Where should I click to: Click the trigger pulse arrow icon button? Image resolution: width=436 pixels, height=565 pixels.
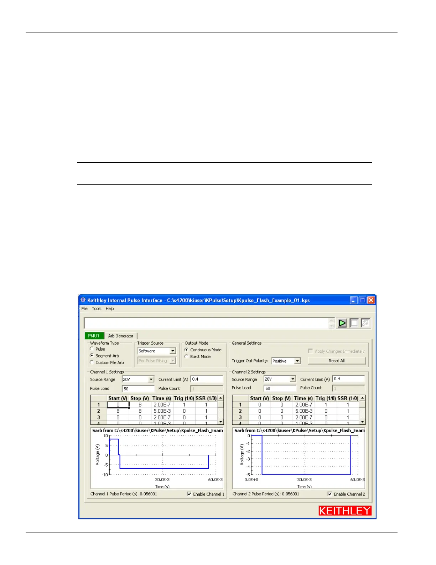coord(365,323)
